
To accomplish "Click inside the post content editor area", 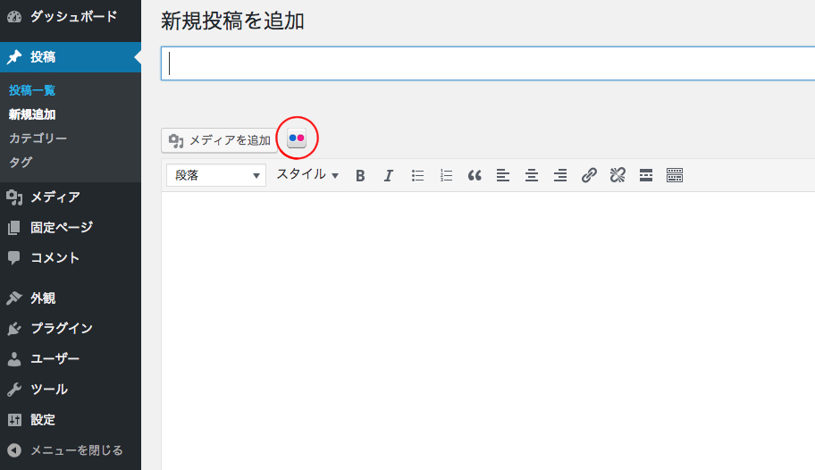I will tap(488, 331).
